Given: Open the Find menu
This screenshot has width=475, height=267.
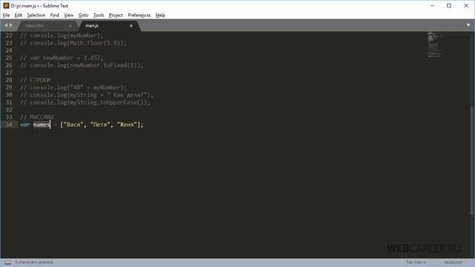Looking at the screenshot, I should (x=54, y=15).
